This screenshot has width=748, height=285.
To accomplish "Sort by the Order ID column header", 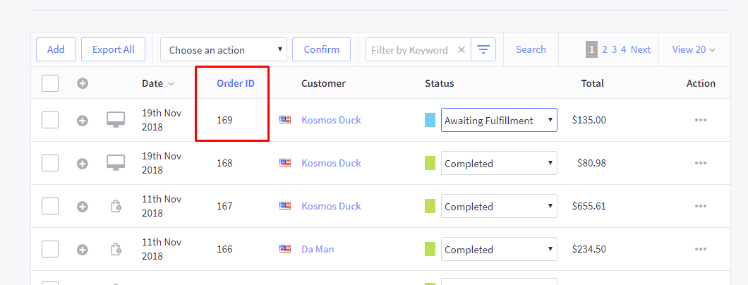I will (x=236, y=83).
